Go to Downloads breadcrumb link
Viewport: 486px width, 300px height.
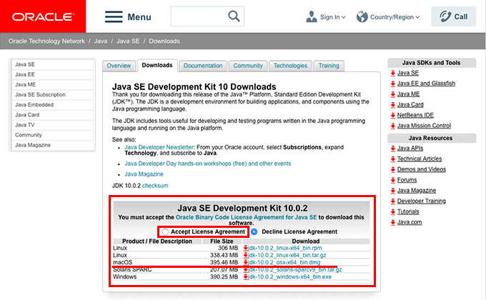point(164,41)
